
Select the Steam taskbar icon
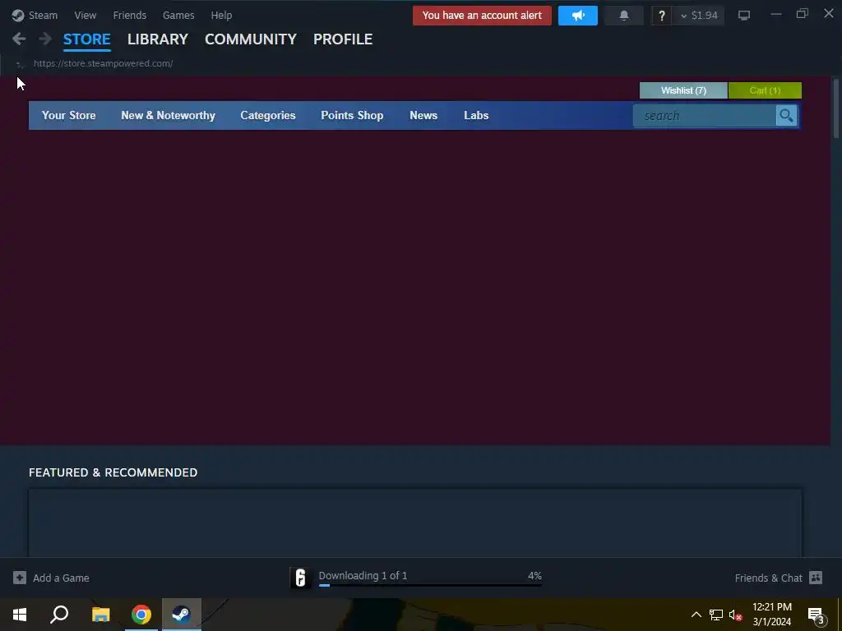[x=182, y=615]
